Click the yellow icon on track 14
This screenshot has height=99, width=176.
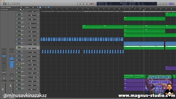pos(19,64)
